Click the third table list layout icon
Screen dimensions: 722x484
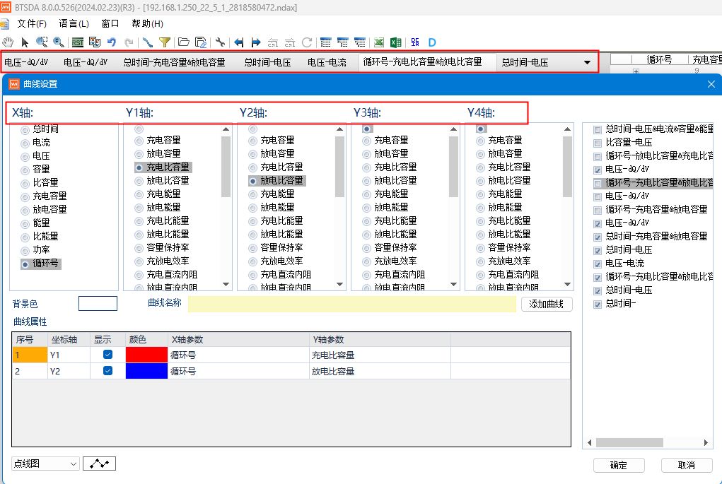[360, 42]
